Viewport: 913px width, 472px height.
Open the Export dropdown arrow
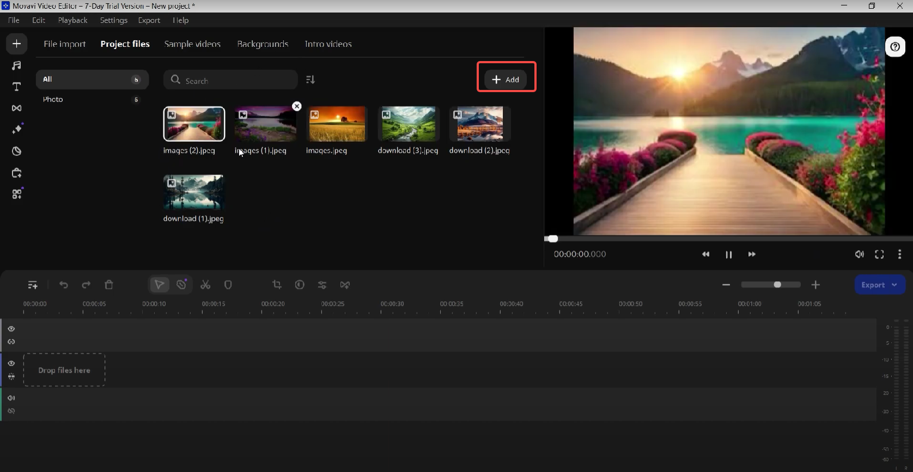click(x=894, y=285)
